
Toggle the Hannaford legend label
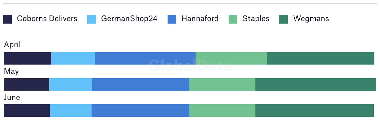pyautogui.click(x=200, y=19)
